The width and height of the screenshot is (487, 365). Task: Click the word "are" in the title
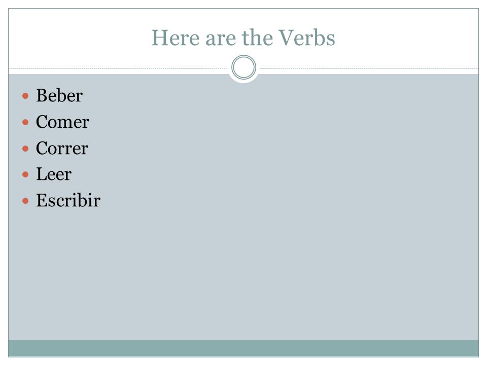pos(221,39)
